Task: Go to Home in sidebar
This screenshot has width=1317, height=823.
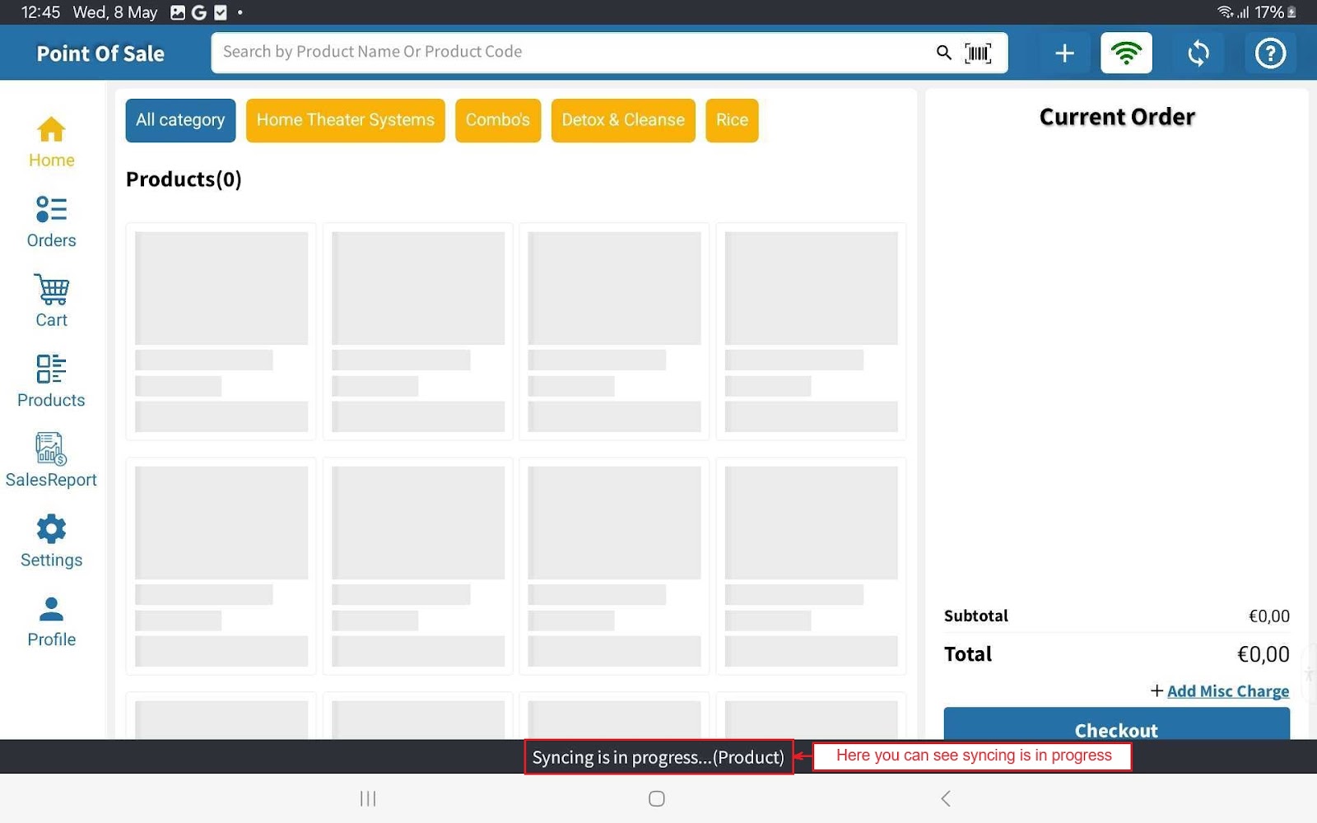Action: [x=51, y=142]
